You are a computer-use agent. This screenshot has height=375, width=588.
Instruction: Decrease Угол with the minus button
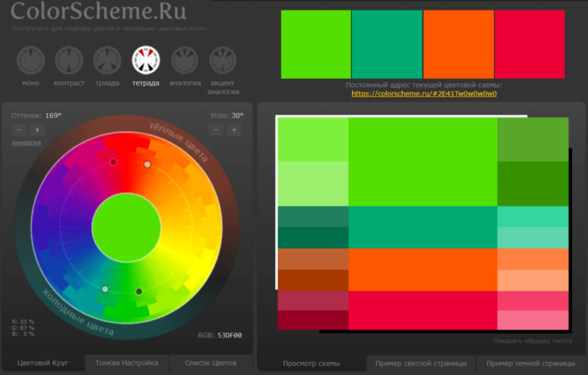click(216, 130)
